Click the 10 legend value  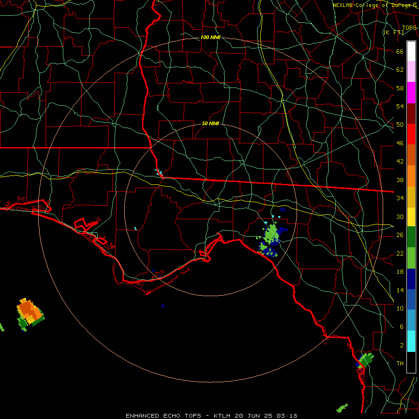pos(400,308)
